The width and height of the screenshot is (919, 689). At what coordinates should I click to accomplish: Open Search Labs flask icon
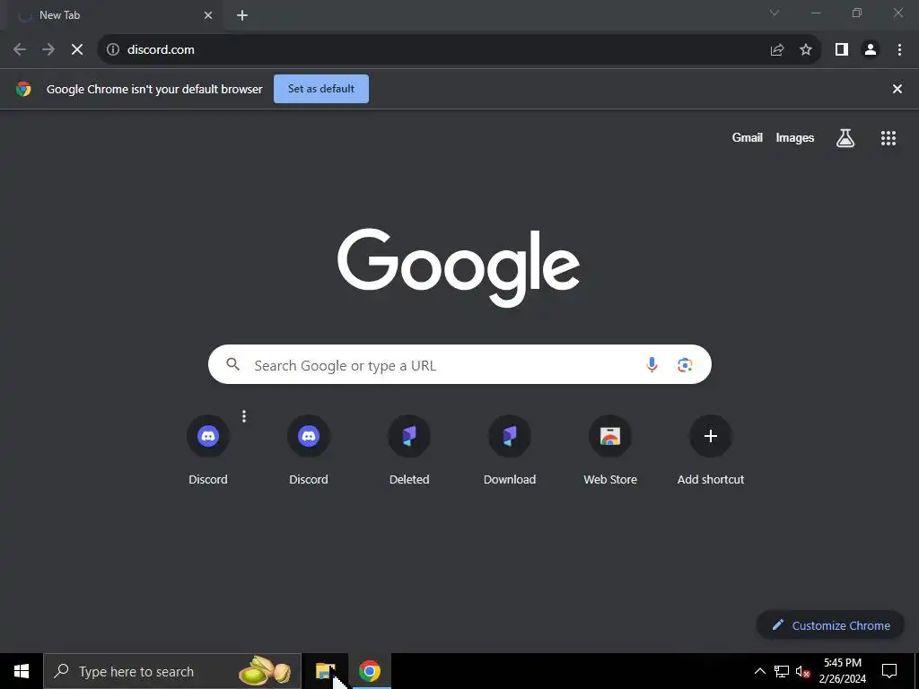[x=845, y=138]
